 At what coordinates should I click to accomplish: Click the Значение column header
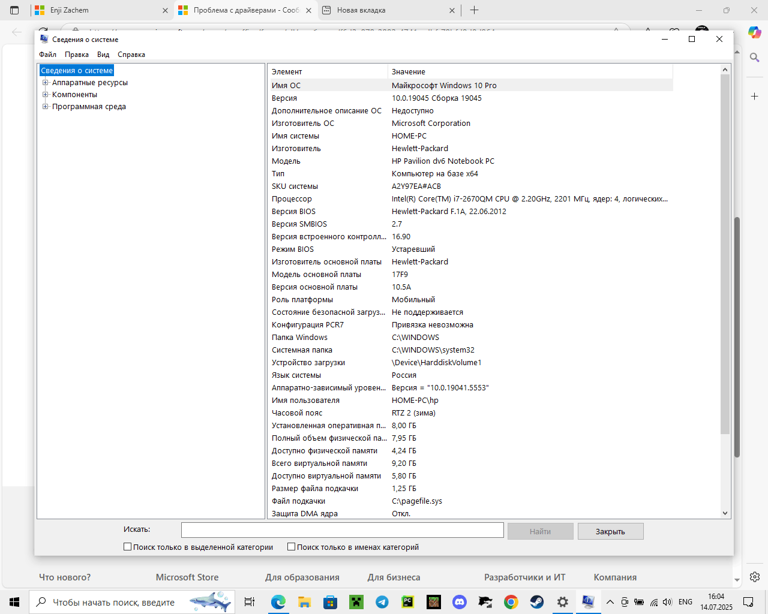pos(530,71)
